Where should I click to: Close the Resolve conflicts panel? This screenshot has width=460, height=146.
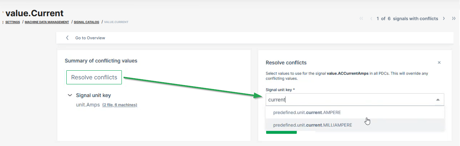point(439,62)
